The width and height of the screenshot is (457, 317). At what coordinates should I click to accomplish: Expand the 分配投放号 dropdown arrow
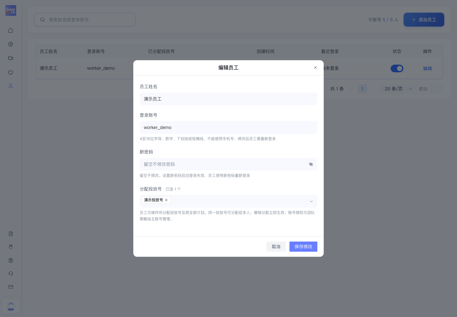tap(311, 201)
